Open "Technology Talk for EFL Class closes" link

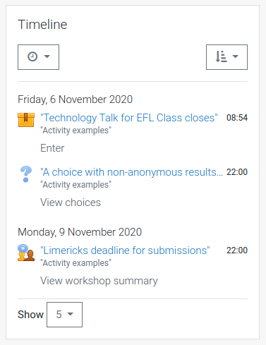tap(129, 118)
